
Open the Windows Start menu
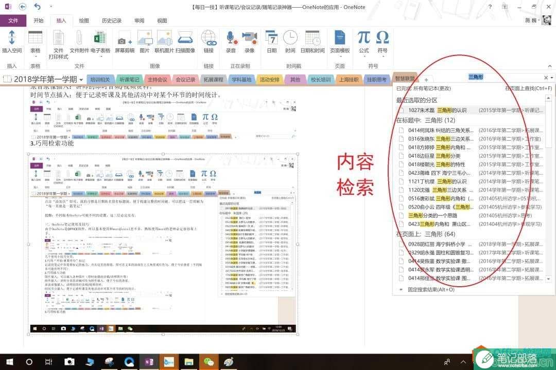(x=10, y=361)
